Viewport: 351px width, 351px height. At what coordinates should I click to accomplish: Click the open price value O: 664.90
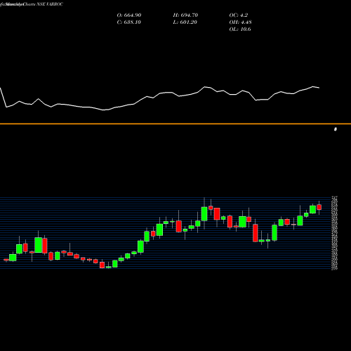129,15
